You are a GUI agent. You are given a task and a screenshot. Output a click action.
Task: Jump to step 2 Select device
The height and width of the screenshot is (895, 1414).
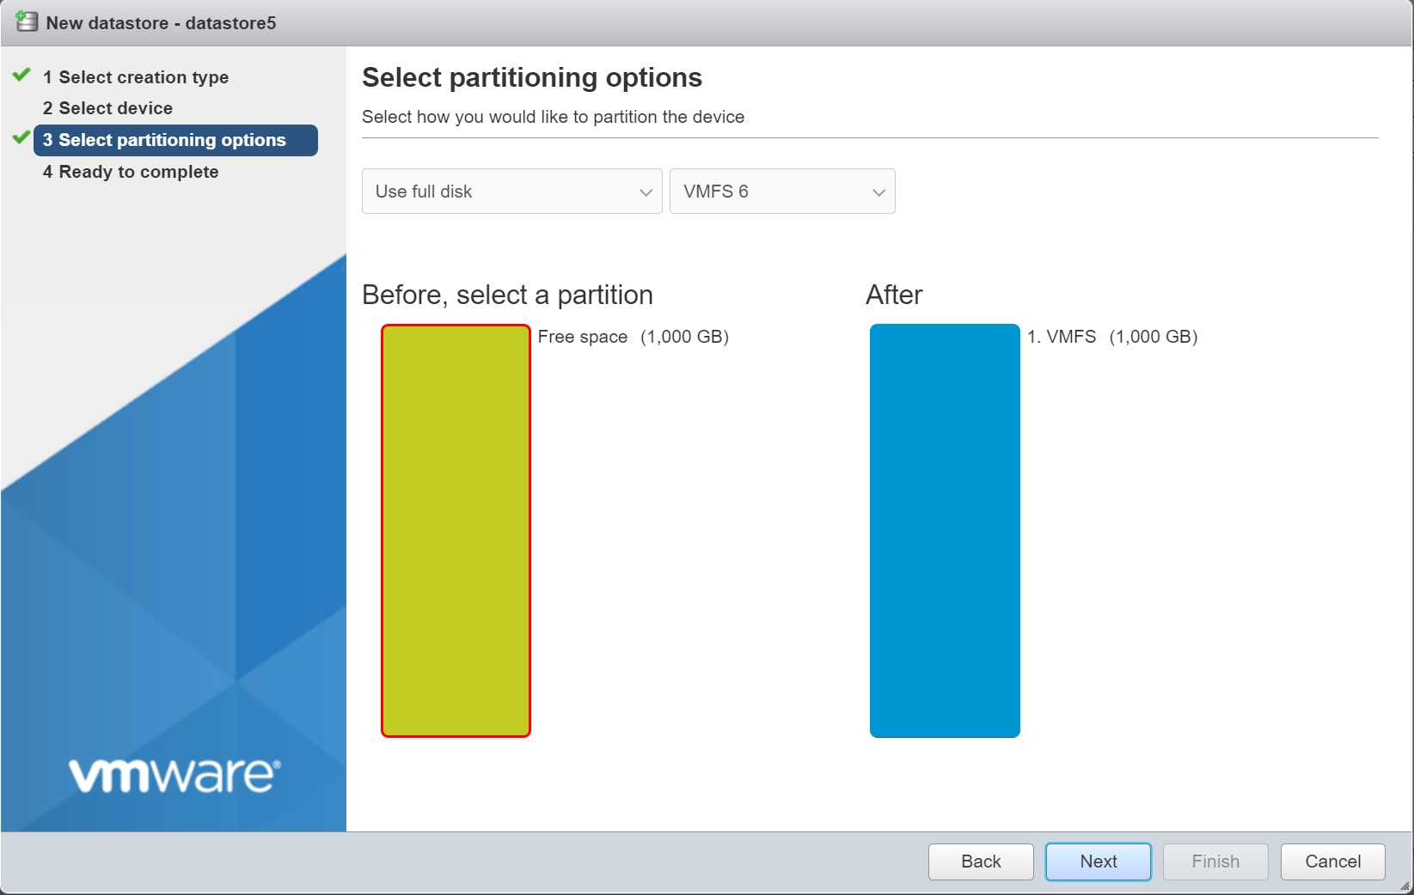point(108,108)
